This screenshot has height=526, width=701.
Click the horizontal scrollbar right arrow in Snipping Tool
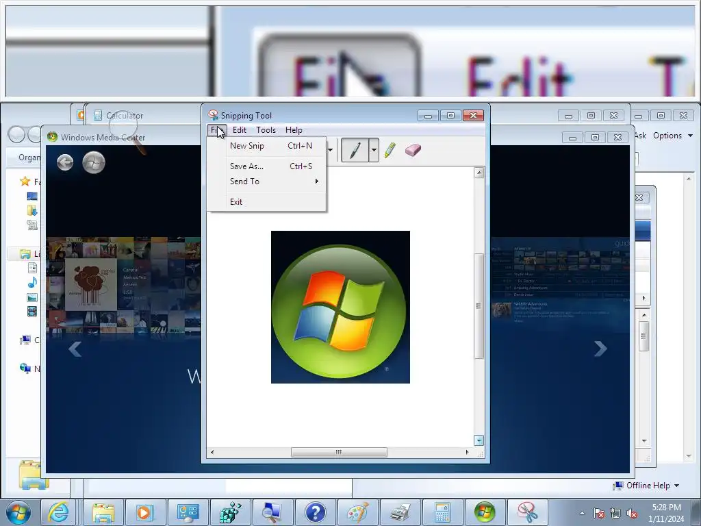tap(467, 452)
